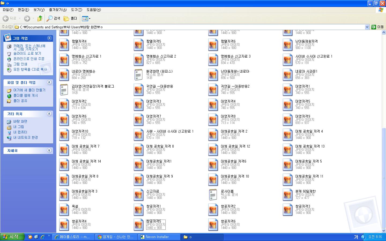Open the views button dropdown
Image resolution: width=386 pixels, height=241 pixels.
86,18
